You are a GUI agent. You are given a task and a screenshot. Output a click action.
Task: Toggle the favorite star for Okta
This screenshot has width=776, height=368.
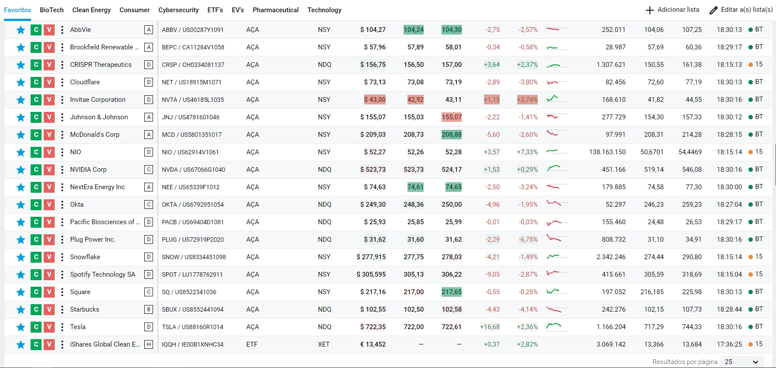21,205
